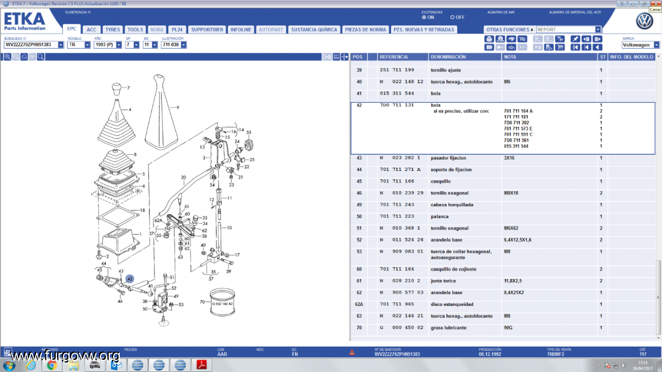Click the cart with list icon
Viewport: 662px width, 372px height.
pos(560,39)
